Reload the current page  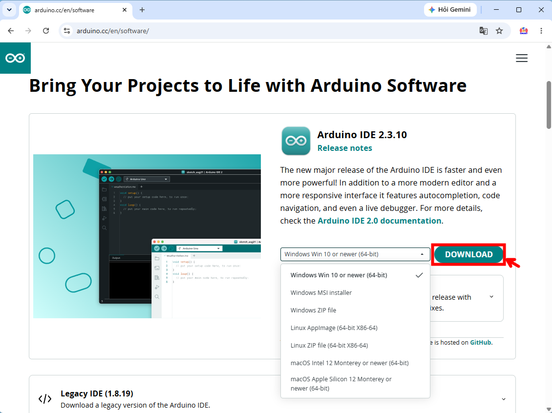[46, 31]
